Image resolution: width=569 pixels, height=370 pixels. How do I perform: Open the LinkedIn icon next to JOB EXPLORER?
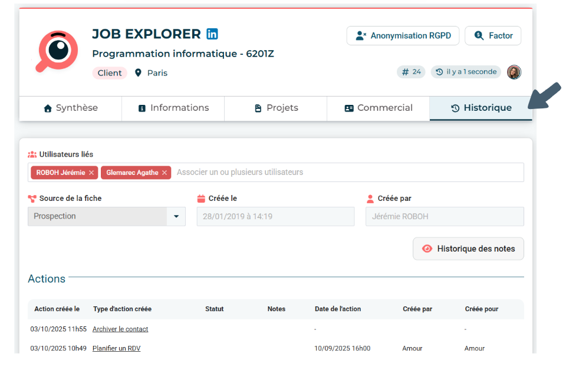(212, 34)
